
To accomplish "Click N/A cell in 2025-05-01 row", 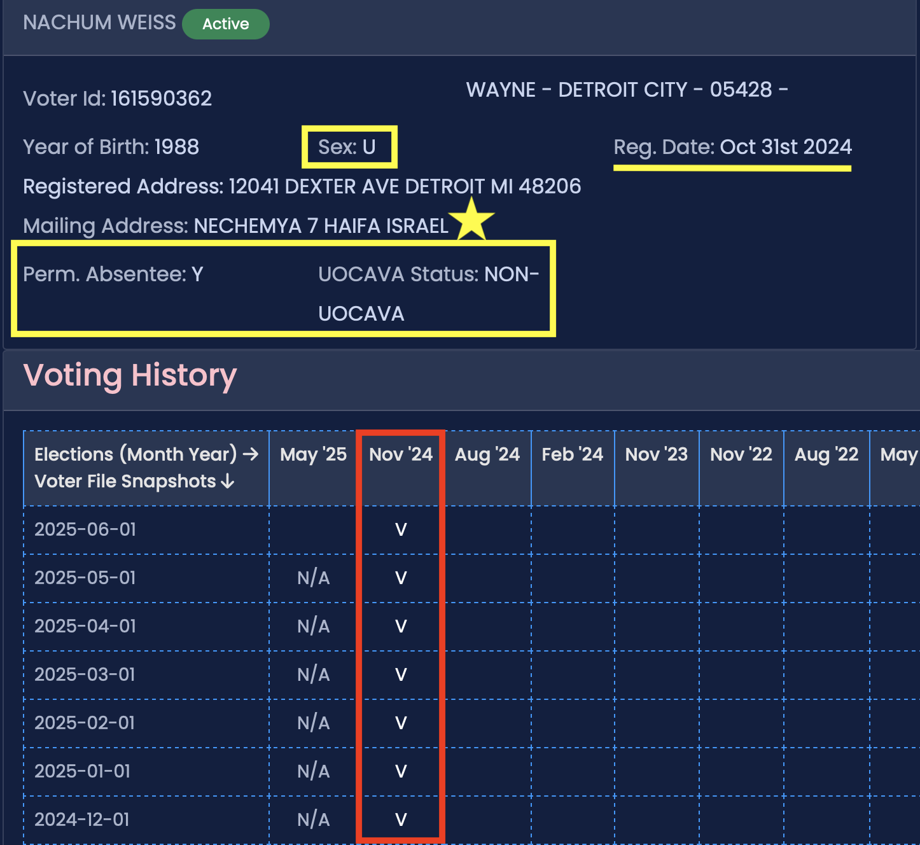I will [313, 578].
